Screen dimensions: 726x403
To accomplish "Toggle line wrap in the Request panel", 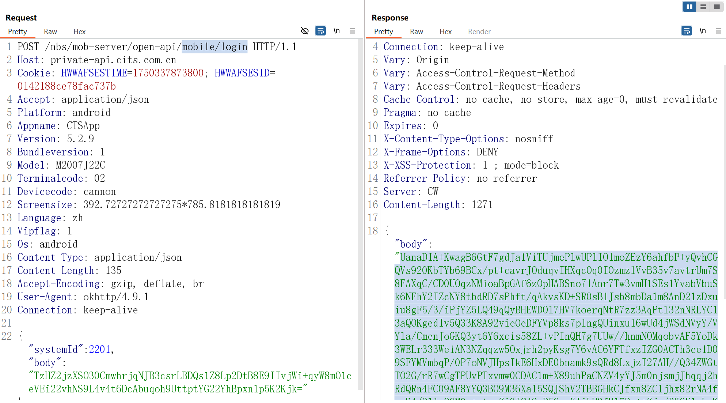I will tap(320, 31).
